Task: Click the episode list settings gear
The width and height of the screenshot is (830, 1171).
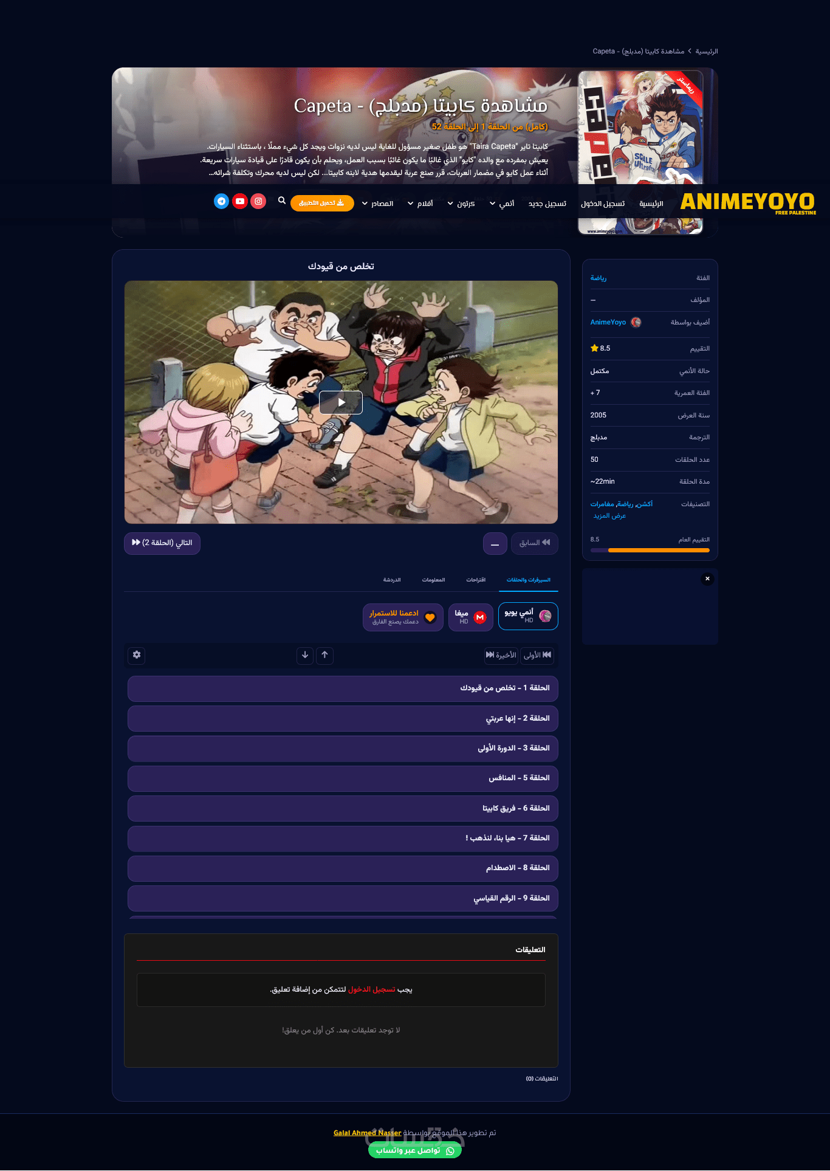Action: 137,654
